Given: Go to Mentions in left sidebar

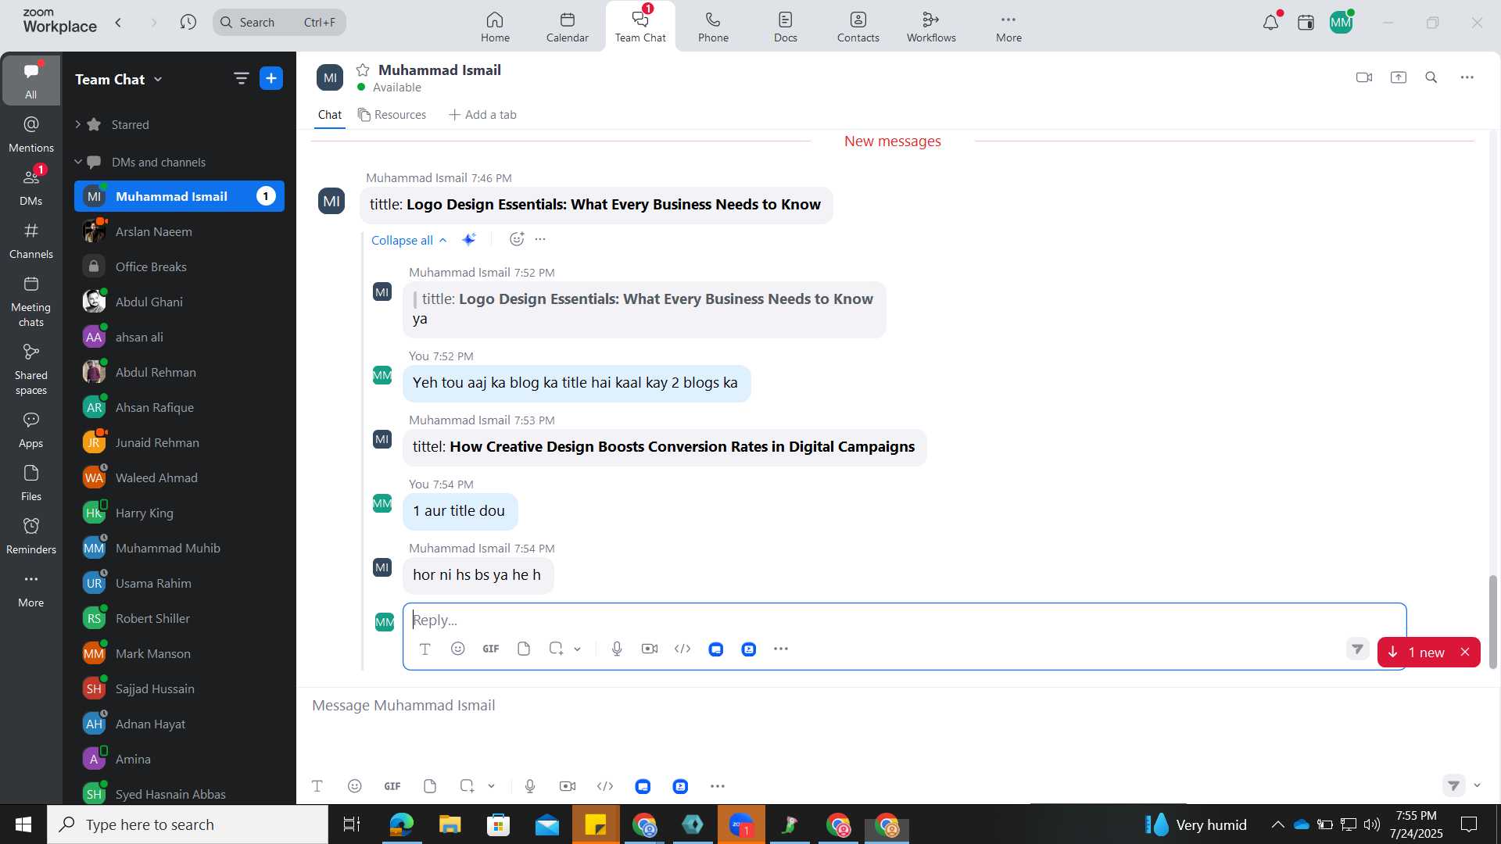Looking at the screenshot, I should (31, 134).
